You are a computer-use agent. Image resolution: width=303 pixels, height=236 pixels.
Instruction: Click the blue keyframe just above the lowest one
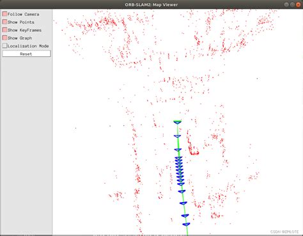185,216
